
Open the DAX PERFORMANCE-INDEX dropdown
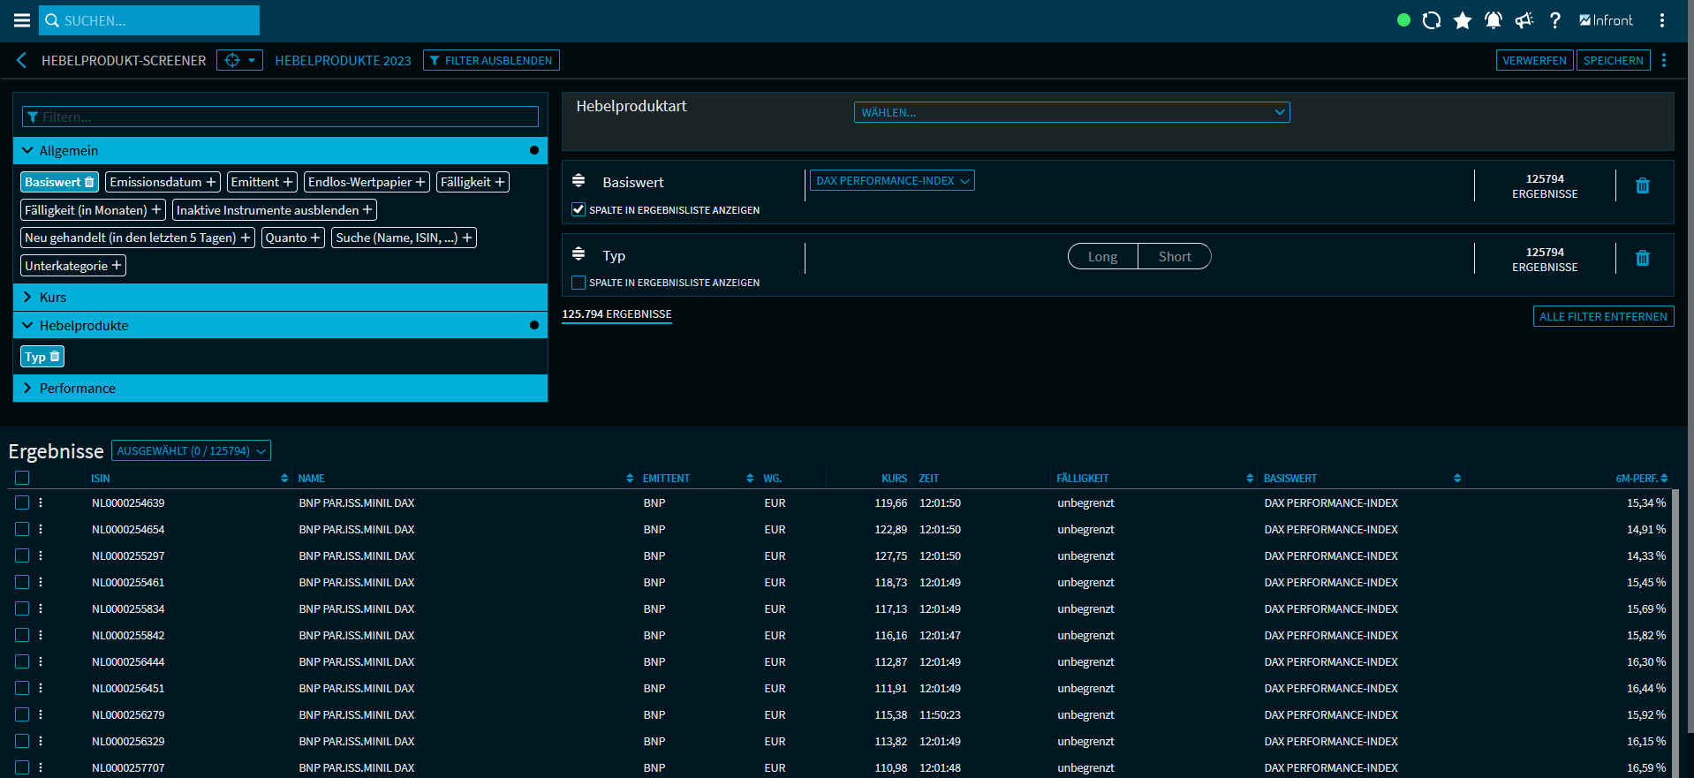(x=892, y=181)
